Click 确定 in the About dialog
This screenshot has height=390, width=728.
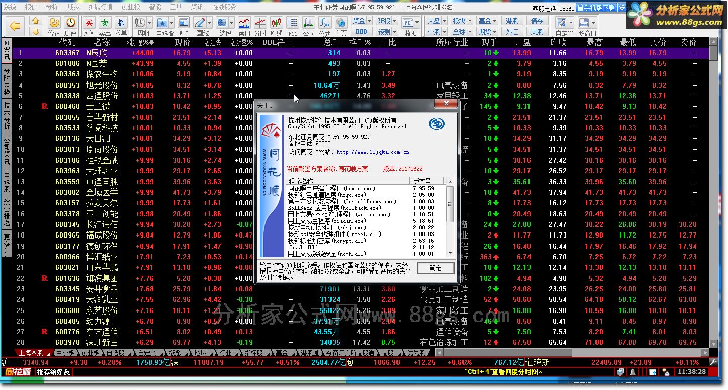click(435, 268)
